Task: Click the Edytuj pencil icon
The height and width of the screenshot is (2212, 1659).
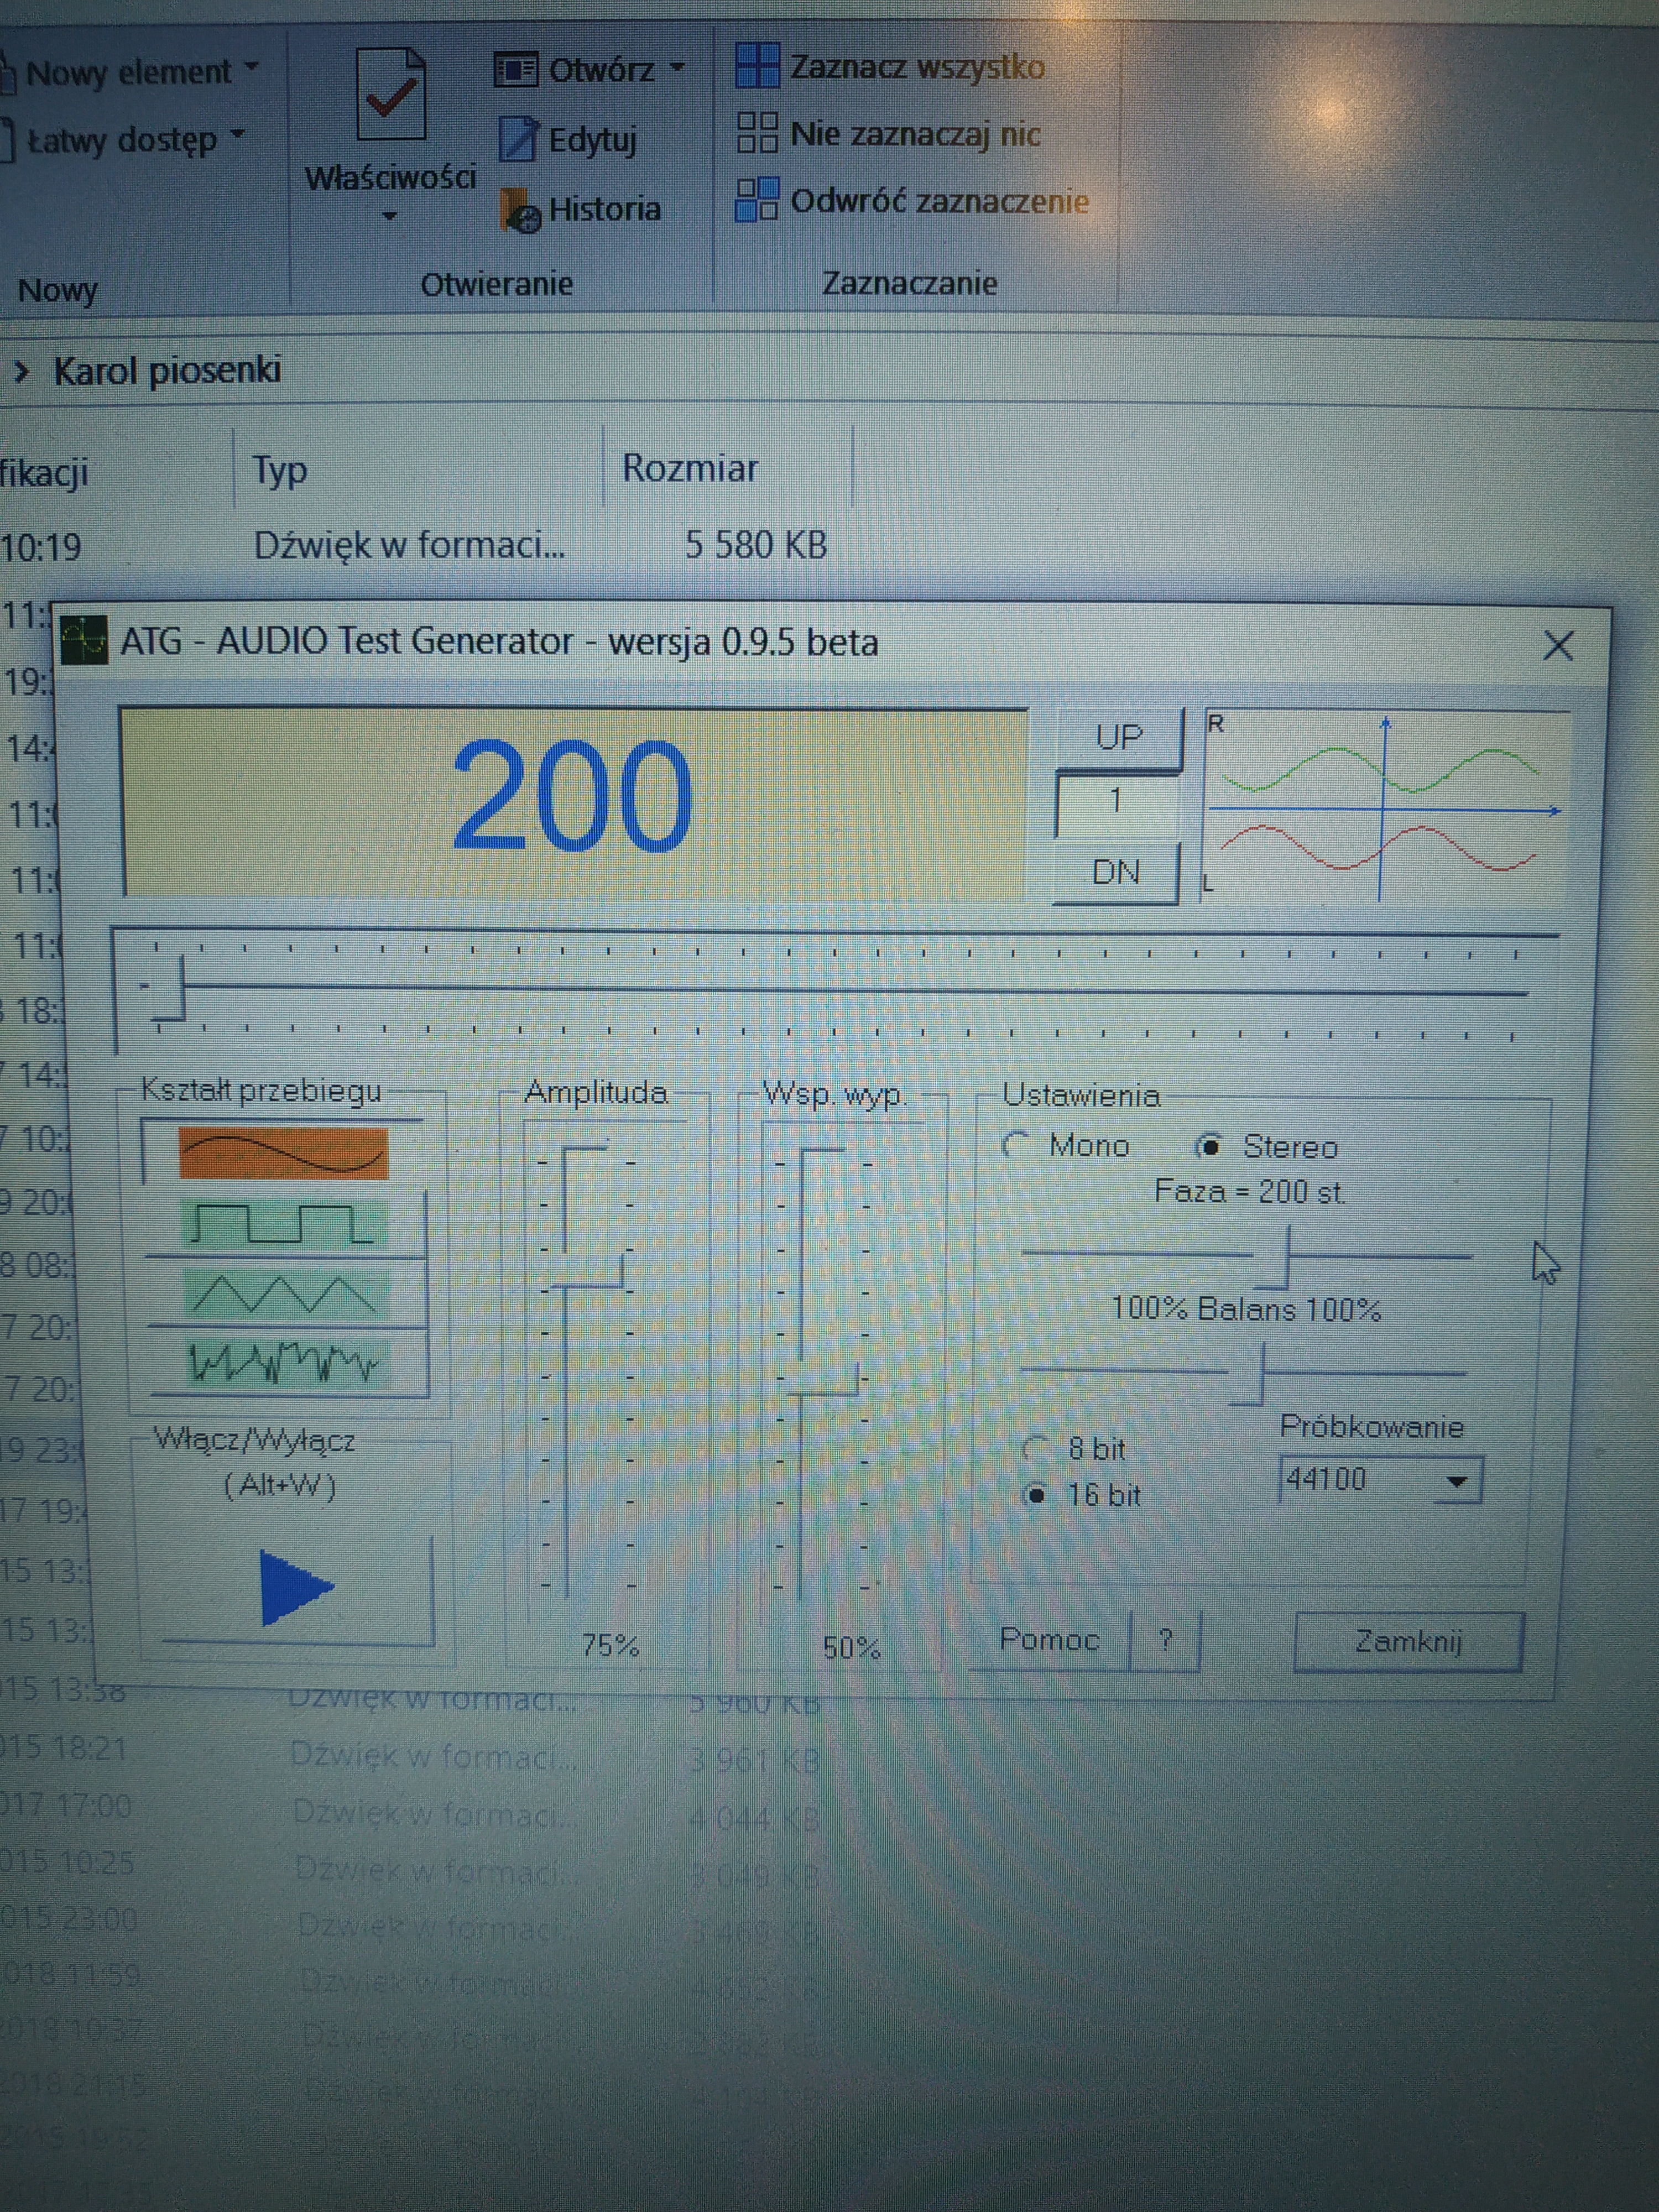Action: click(x=518, y=139)
